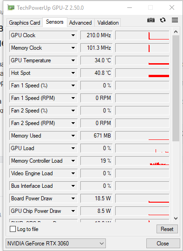Open the Advanced tab
This screenshot has height=251, width=183.
point(80,23)
